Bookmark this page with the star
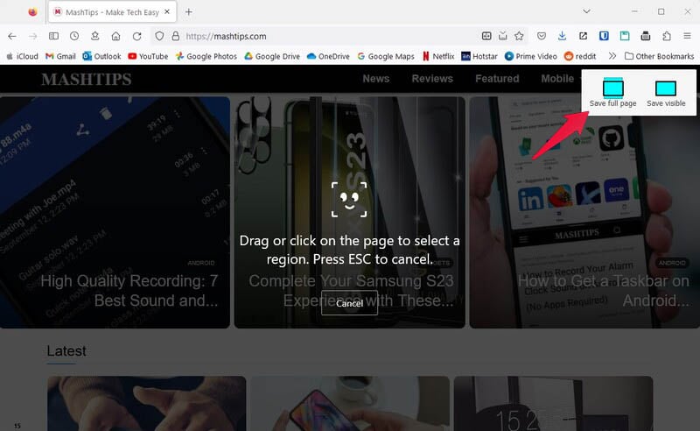This screenshot has width=700, height=431. pyautogui.click(x=519, y=36)
